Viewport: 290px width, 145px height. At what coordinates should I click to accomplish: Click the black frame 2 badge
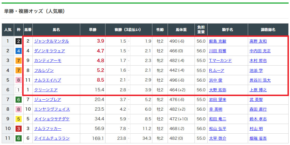click(19, 41)
